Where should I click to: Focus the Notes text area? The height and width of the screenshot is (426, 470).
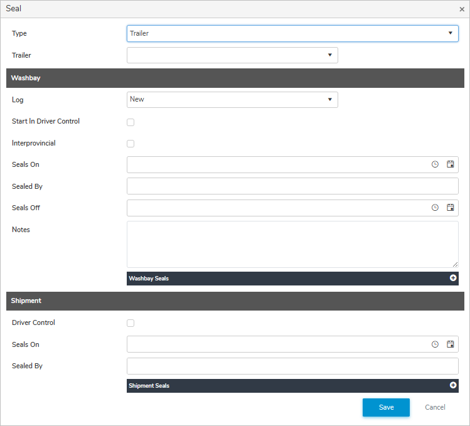click(292, 244)
